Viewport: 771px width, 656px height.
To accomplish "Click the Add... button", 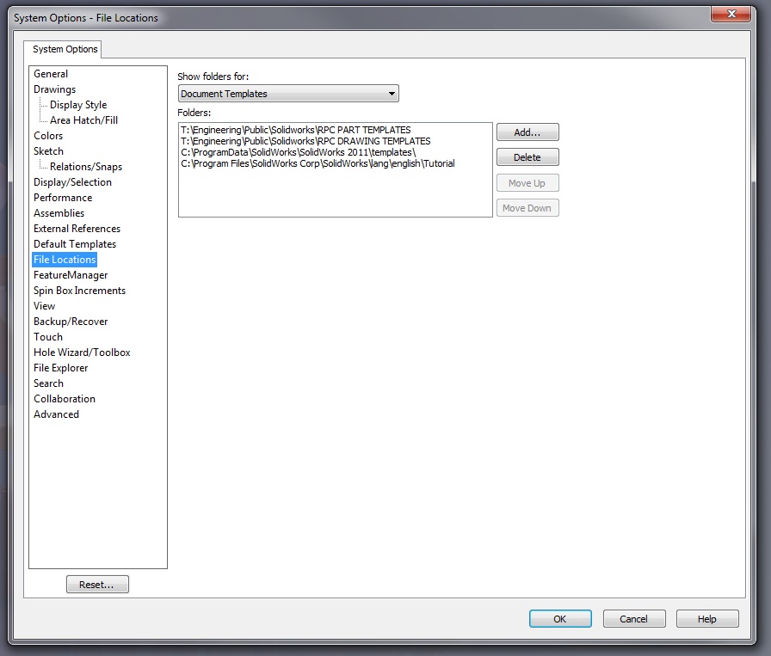I will click(x=527, y=132).
